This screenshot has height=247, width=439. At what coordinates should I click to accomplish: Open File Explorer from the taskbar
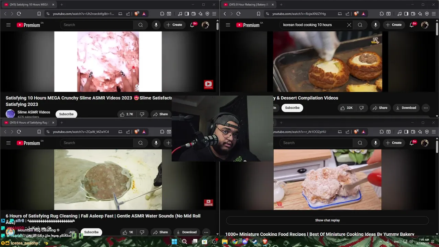(225, 242)
